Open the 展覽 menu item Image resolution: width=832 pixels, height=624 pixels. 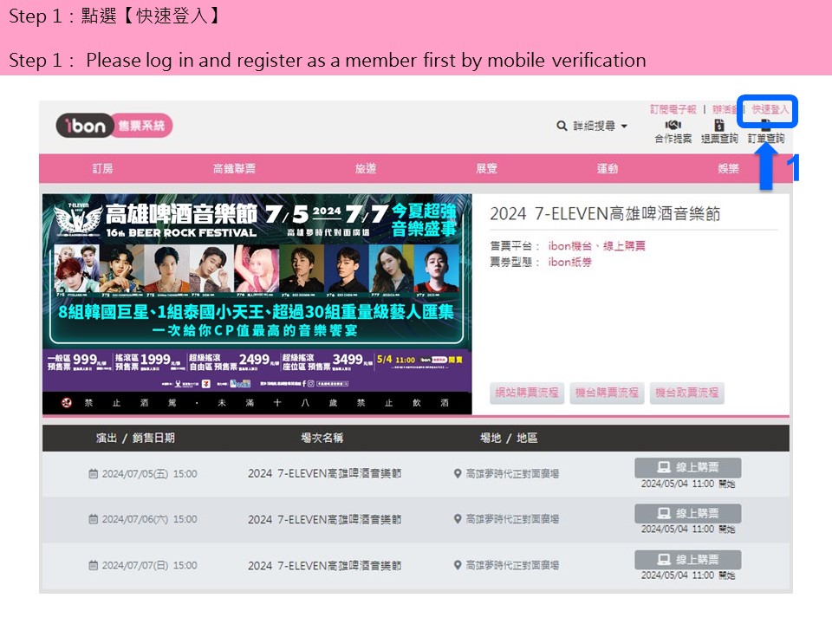[x=486, y=169]
